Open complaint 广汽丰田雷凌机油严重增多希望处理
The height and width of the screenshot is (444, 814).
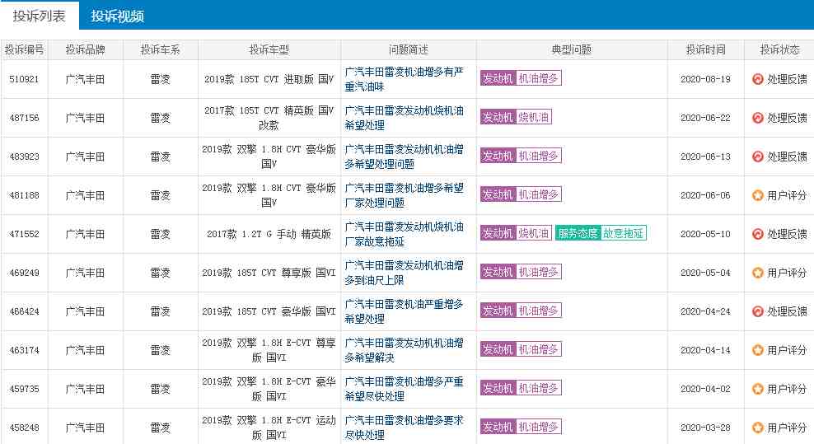404,311
